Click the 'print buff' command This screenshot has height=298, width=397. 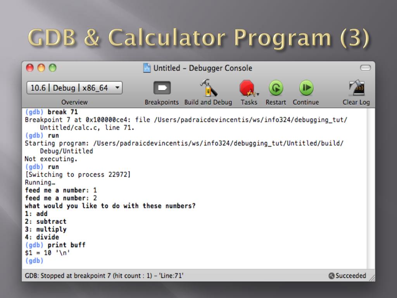(x=66, y=245)
